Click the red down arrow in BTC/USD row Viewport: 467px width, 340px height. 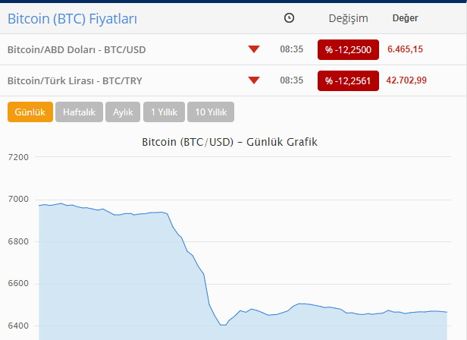click(x=254, y=49)
